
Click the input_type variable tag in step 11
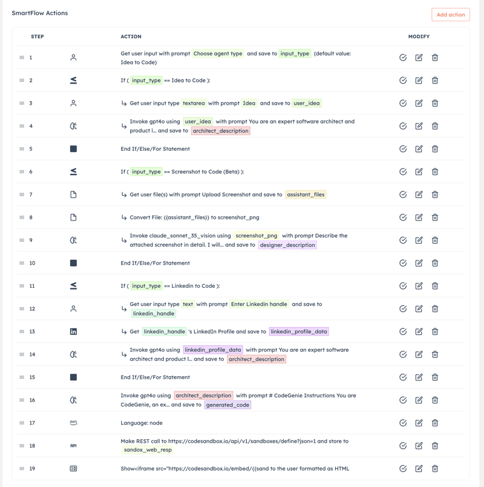pyautogui.click(x=146, y=286)
